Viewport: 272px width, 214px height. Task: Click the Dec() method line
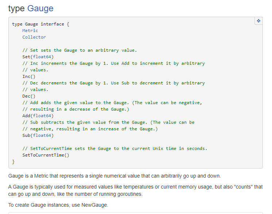point(29,96)
